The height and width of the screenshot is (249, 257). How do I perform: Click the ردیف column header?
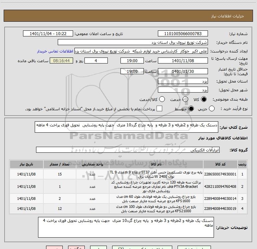click(x=242, y=164)
